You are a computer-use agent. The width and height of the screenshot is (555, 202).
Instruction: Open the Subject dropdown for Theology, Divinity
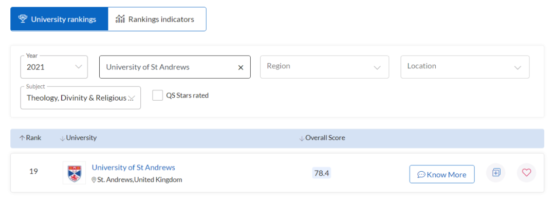coord(81,98)
